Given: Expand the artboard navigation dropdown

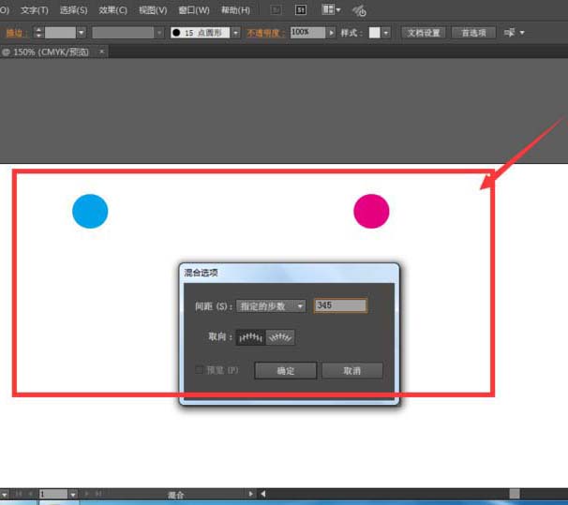Looking at the screenshot, I should coord(73,494).
